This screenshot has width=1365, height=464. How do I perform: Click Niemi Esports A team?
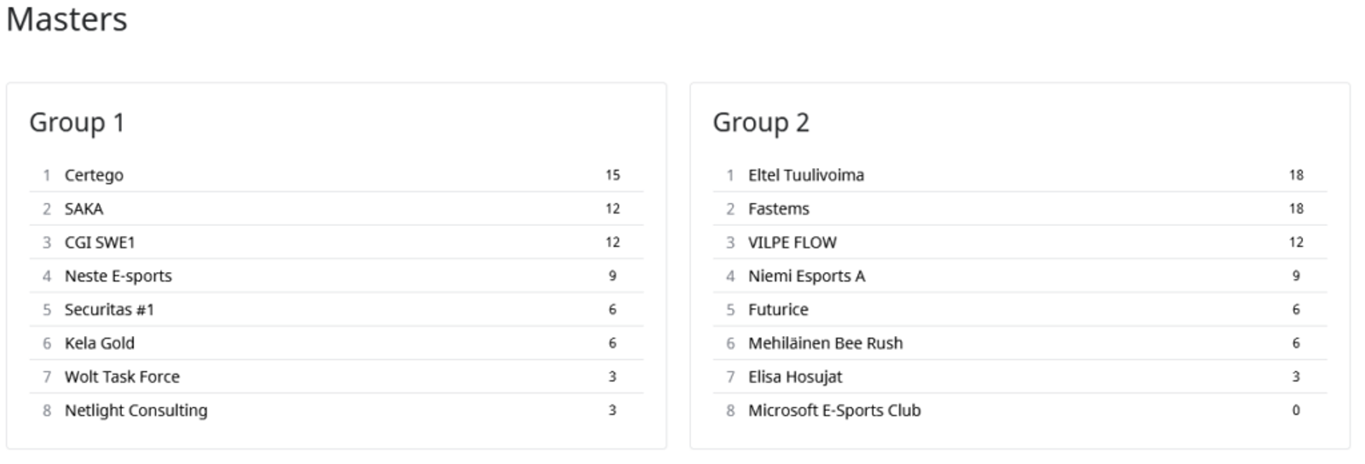point(806,276)
